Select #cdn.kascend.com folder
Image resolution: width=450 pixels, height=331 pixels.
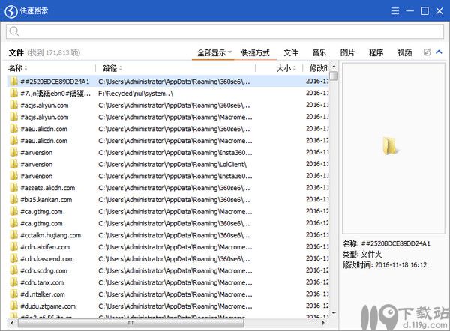(x=47, y=259)
